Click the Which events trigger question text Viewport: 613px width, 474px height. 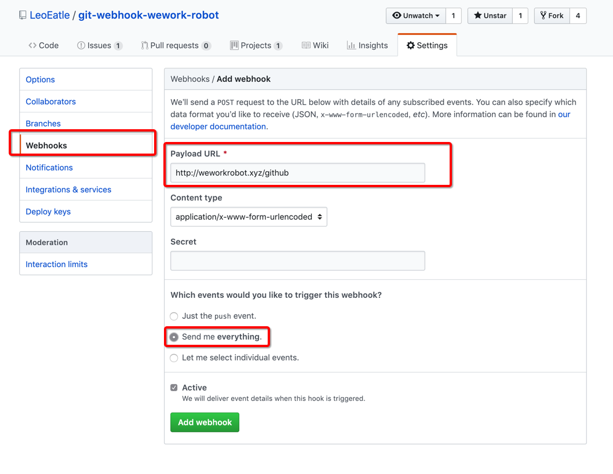(276, 295)
